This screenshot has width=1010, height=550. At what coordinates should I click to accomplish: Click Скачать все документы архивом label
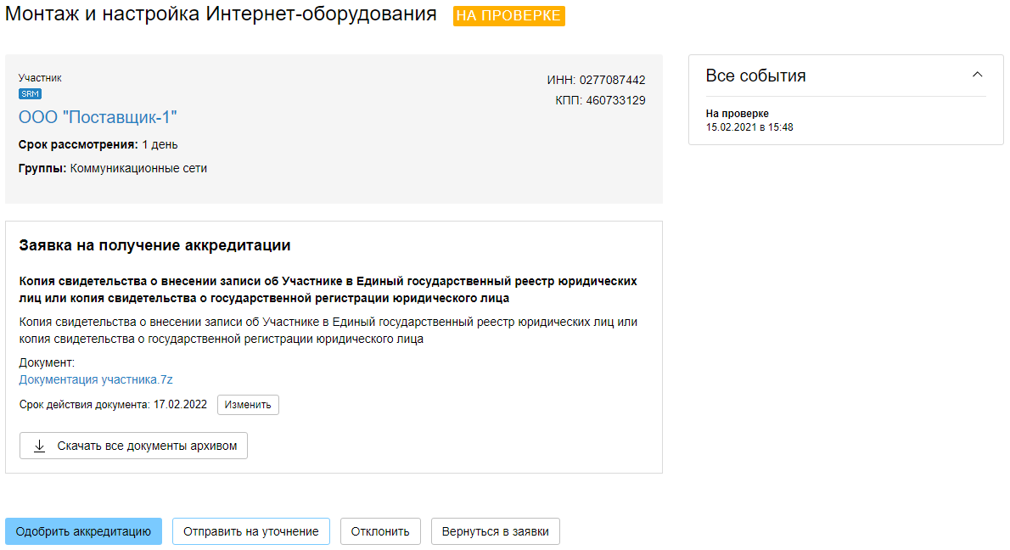147,446
